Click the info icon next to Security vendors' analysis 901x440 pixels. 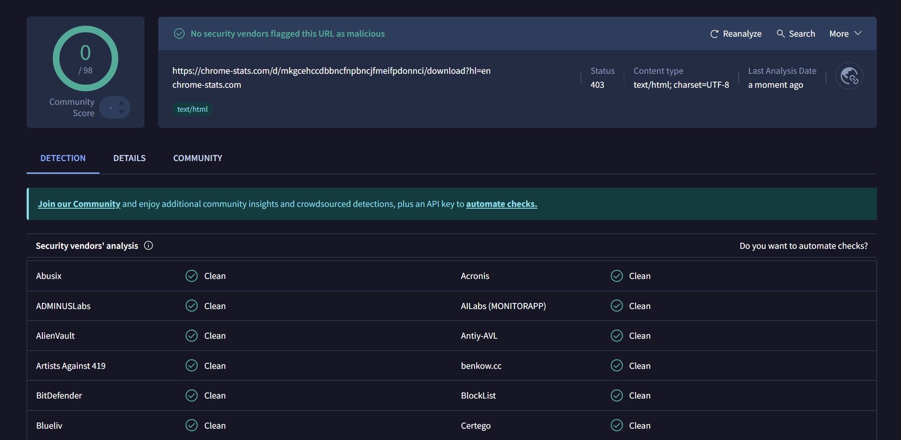(148, 246)
